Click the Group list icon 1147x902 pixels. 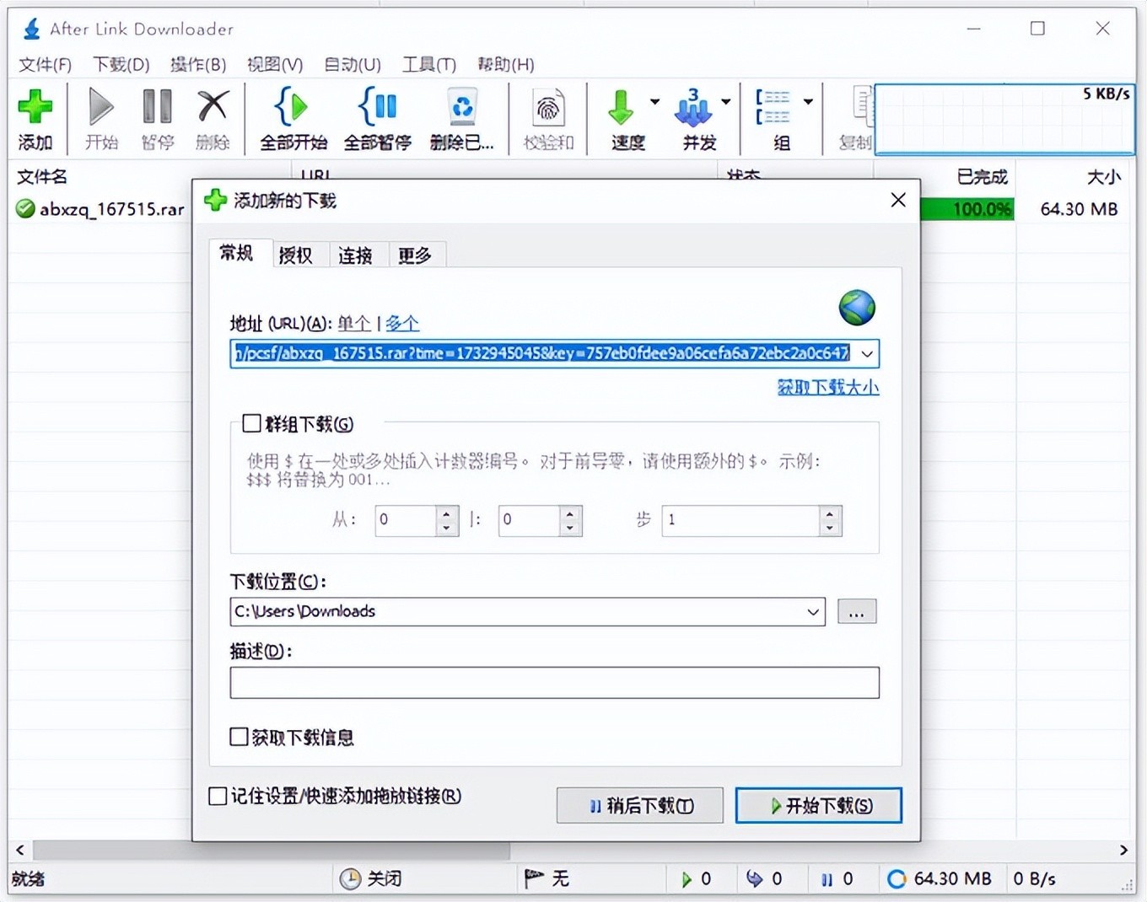pyautogui.click(x=773, y=107)
